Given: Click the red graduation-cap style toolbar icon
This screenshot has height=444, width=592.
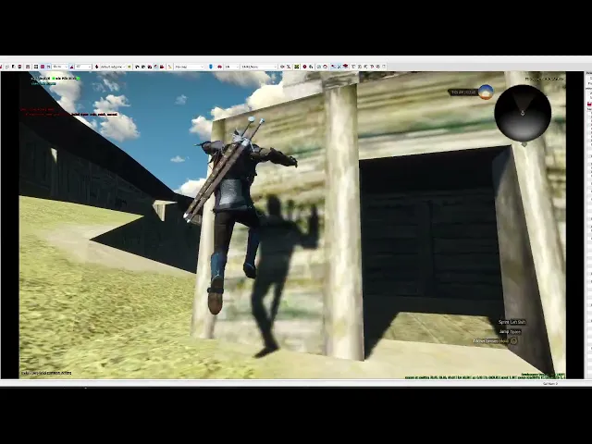Looking at the screenshot, I should tap(345, 67).
